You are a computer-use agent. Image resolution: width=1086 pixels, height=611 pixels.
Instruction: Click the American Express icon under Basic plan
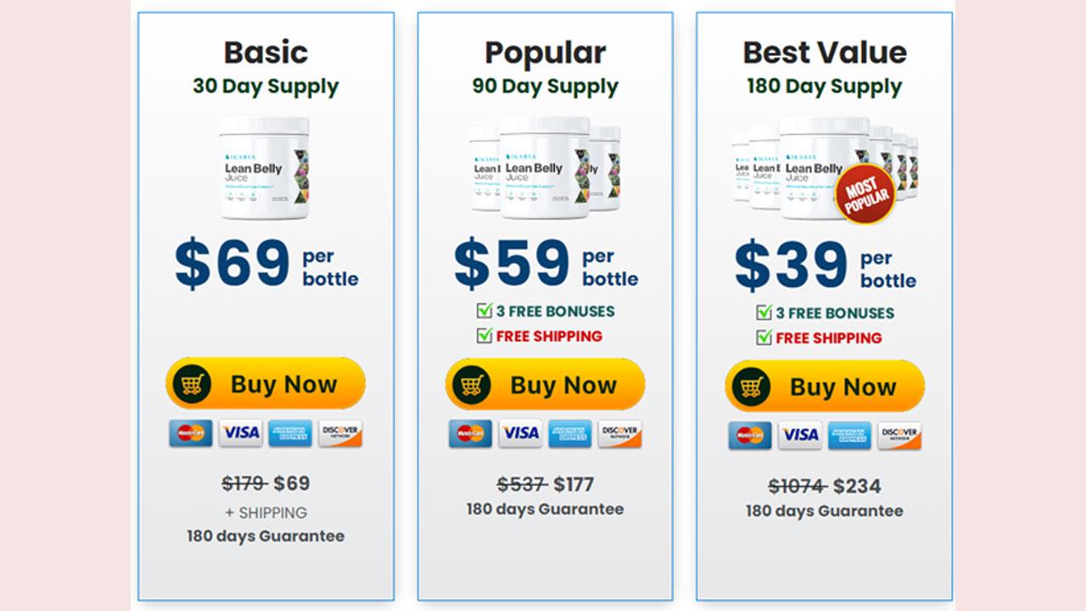coord(290,433)
